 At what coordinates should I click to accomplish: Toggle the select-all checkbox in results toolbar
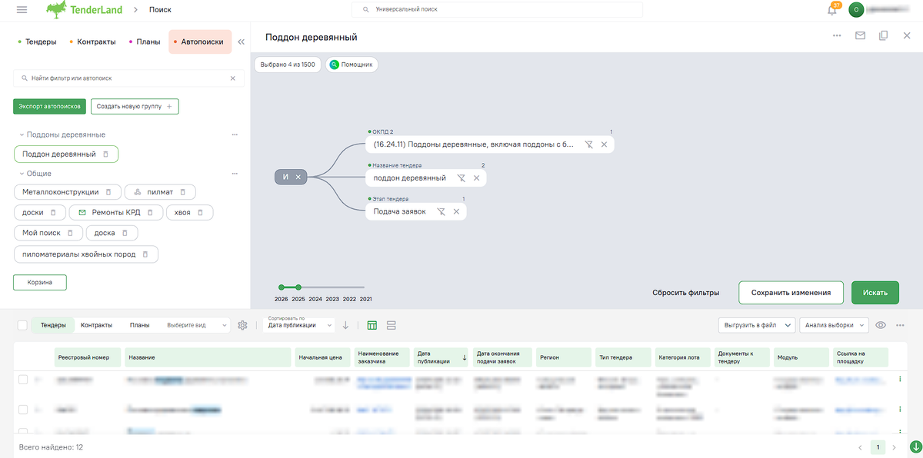pyautogui.click(x=22, y=325)
